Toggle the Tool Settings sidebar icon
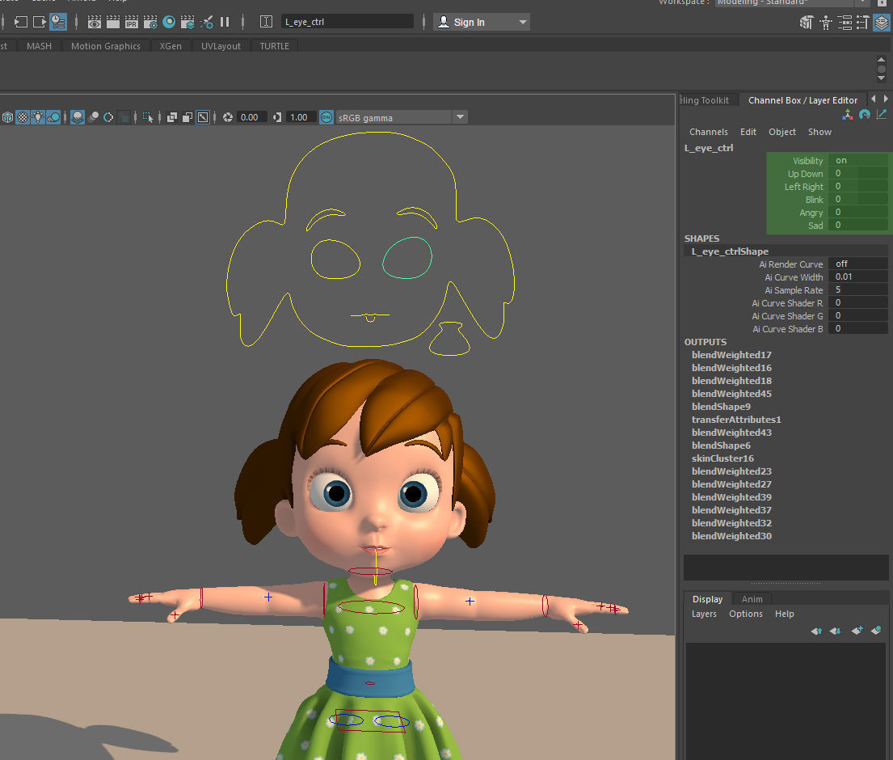This screenshot has width=893, height=760. coord(863,23)
